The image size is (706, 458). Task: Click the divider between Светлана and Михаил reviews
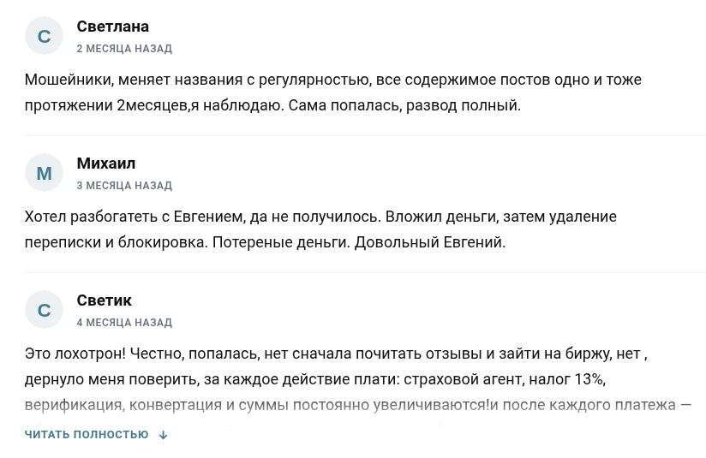pyautogui.click(x=365, y=136)
